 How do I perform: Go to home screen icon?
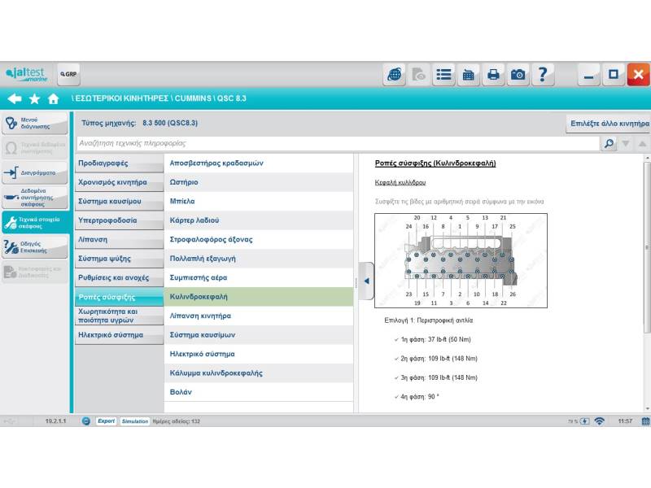(54, 98)
